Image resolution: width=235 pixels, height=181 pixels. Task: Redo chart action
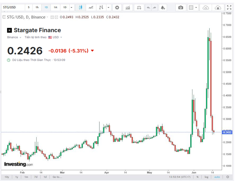pos(154,7)
